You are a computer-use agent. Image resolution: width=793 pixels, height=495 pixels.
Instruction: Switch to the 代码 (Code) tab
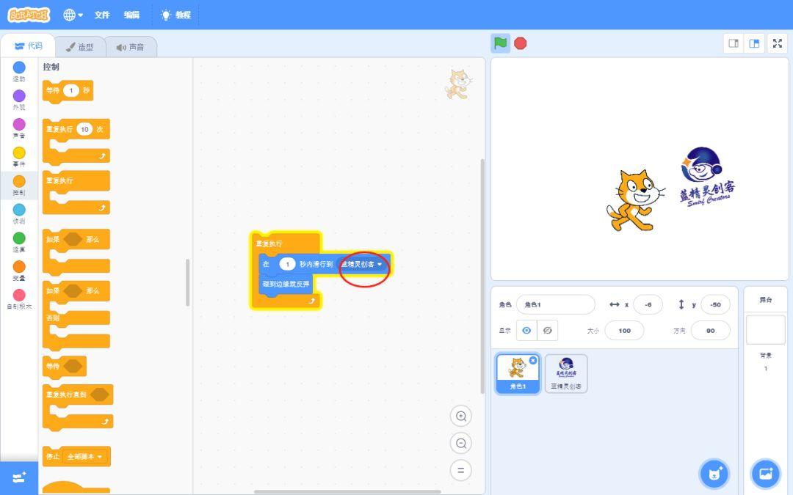[x=29, y=46]
